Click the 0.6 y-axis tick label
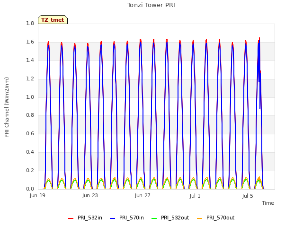The width and height of the screenshot is (303, 227). tap(30, 133)
